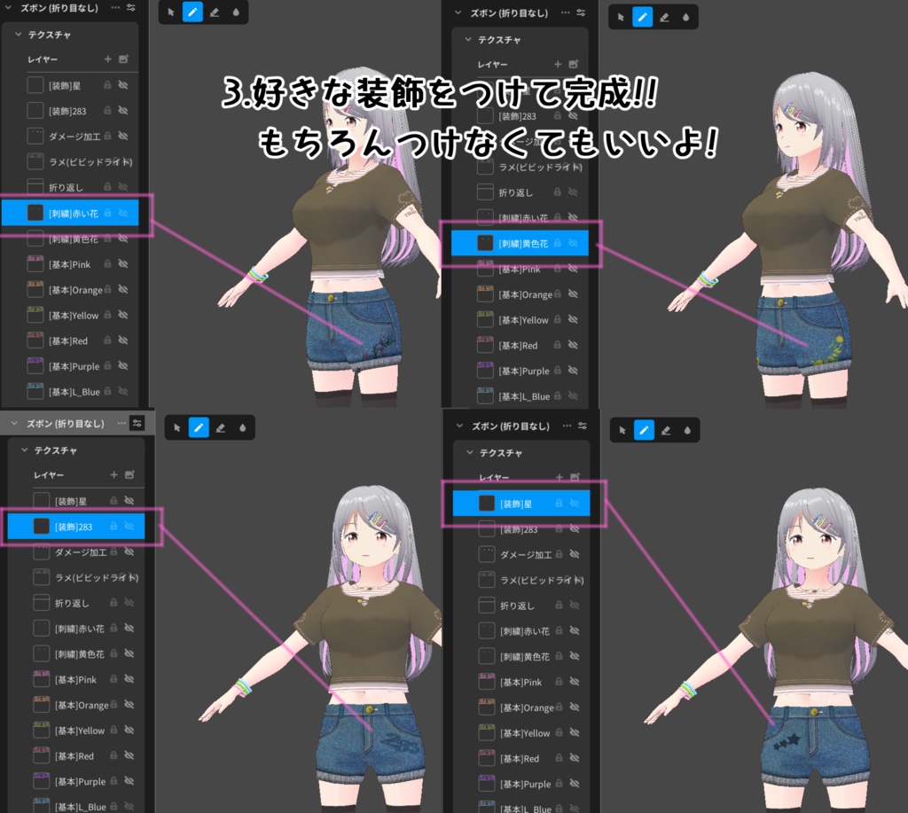This screenshot has height=813, width=908.
Task: Collapse the テクスチャ section
Action: (16, 34)
